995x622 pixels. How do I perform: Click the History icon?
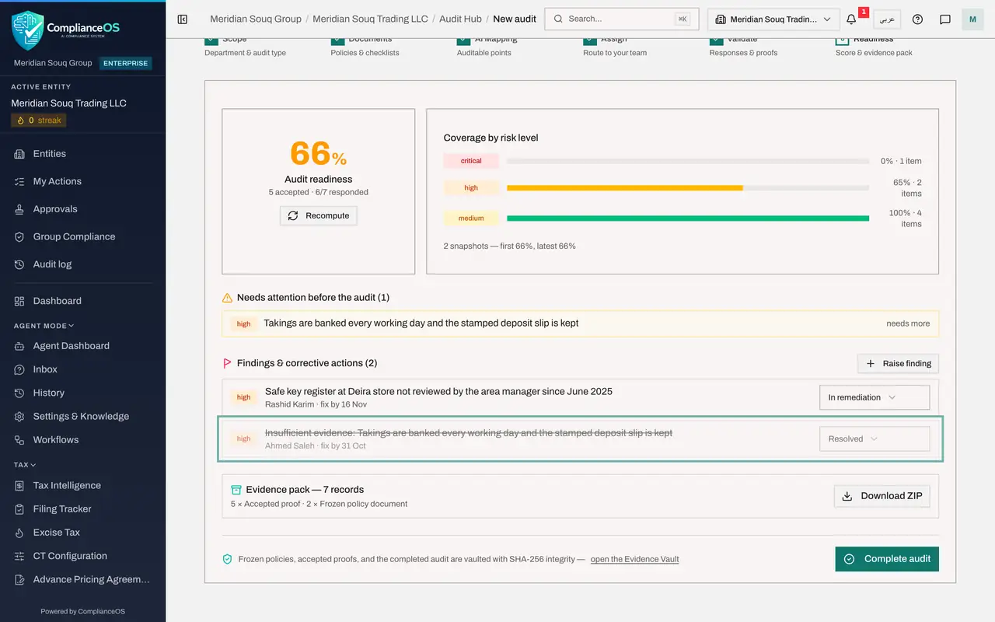(x=19, y=393)
